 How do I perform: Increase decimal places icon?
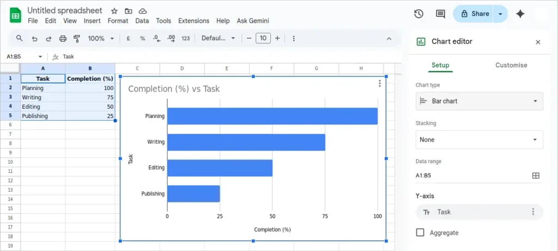click(x=171, y=39)
